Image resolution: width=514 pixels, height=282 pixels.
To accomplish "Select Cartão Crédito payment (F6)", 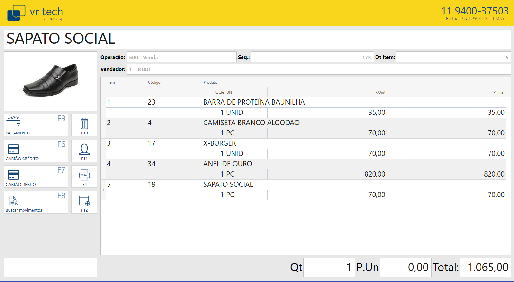I will pyautogui.click(x=36, y=151).
